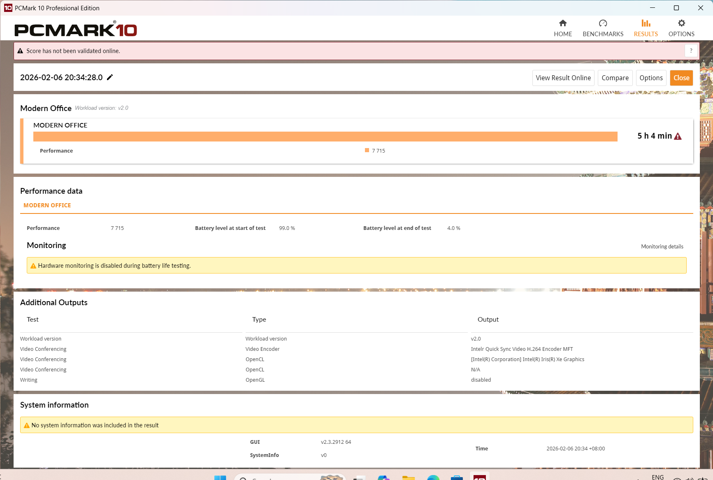
Task: Click the SystemInfo version value v0
Action: click(x=324, y=455)
